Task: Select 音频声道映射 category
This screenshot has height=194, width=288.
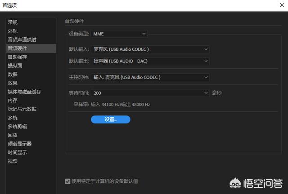Action: [22, 40]
